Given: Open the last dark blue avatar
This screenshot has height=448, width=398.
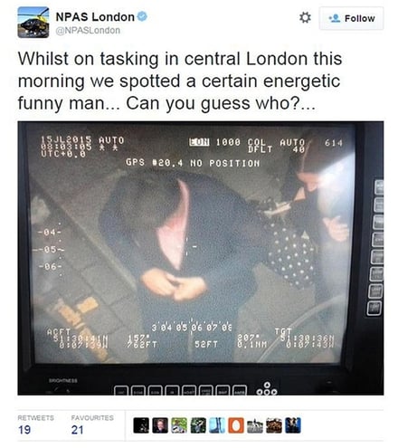Looking at the screenshot, I should pyautogui.click(x=293, y=425).
